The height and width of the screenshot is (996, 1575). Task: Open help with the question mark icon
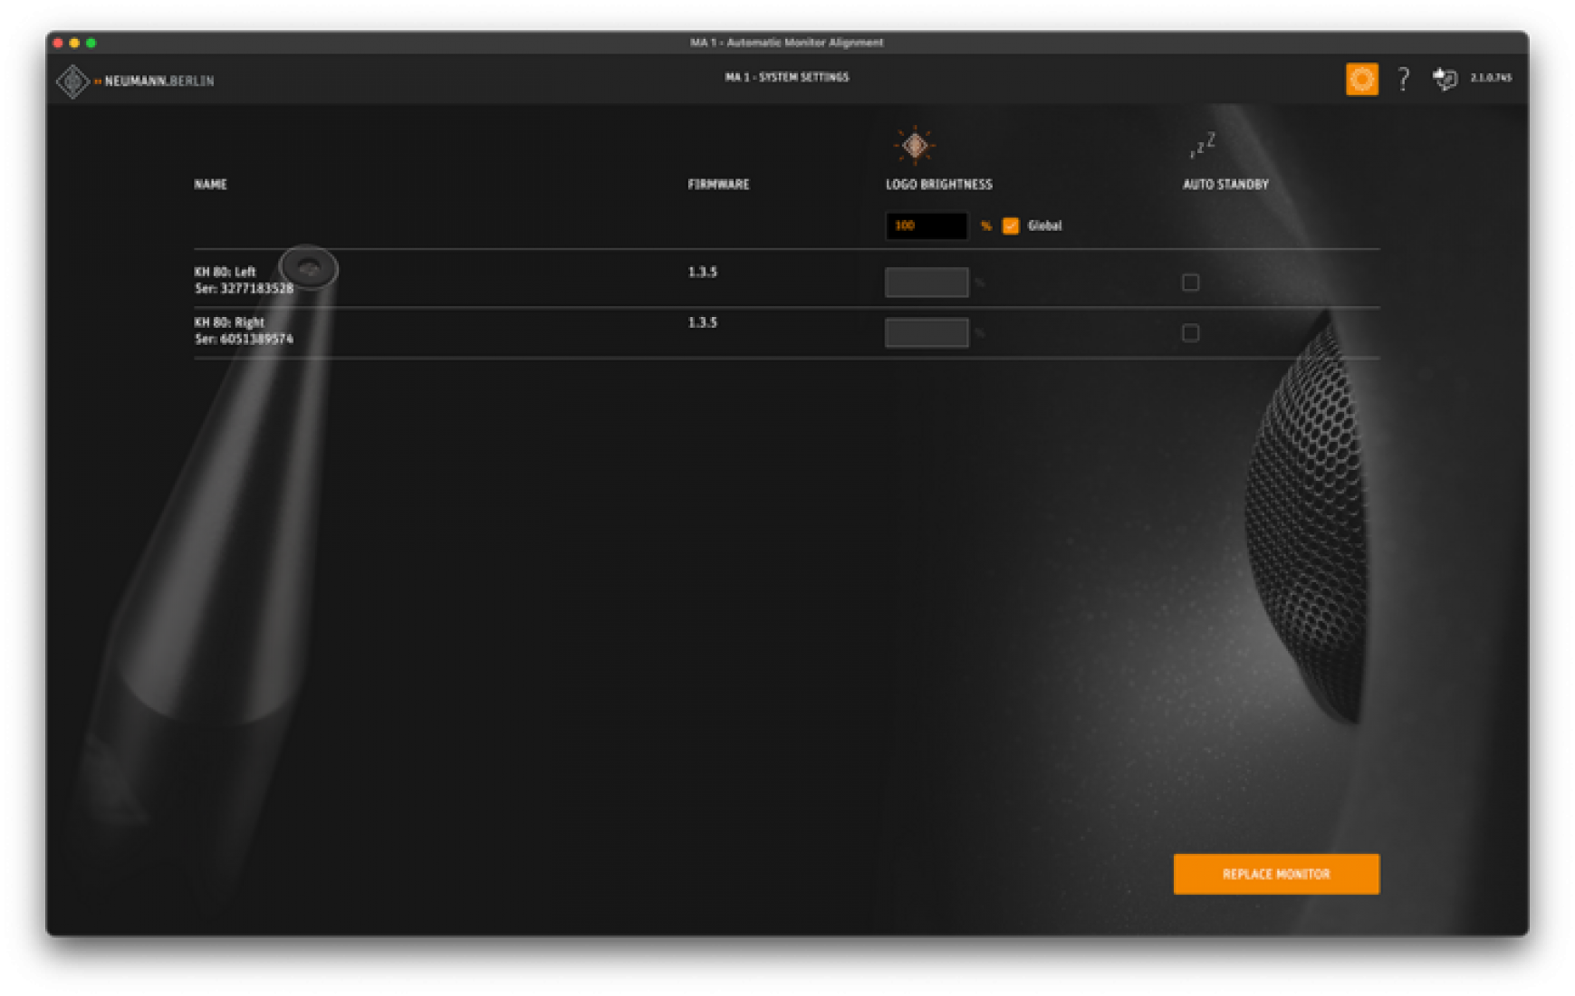(1403, 80)
